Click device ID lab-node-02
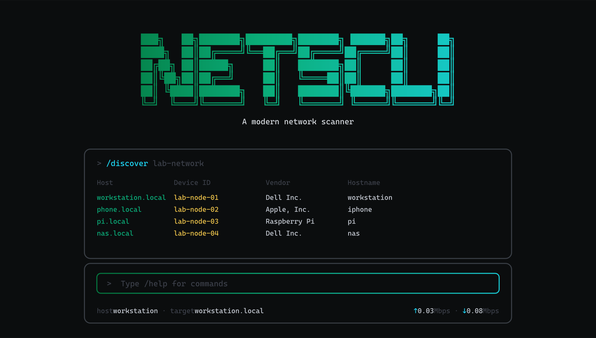Viewport: 596px width, 338px height. click(196, 210)
